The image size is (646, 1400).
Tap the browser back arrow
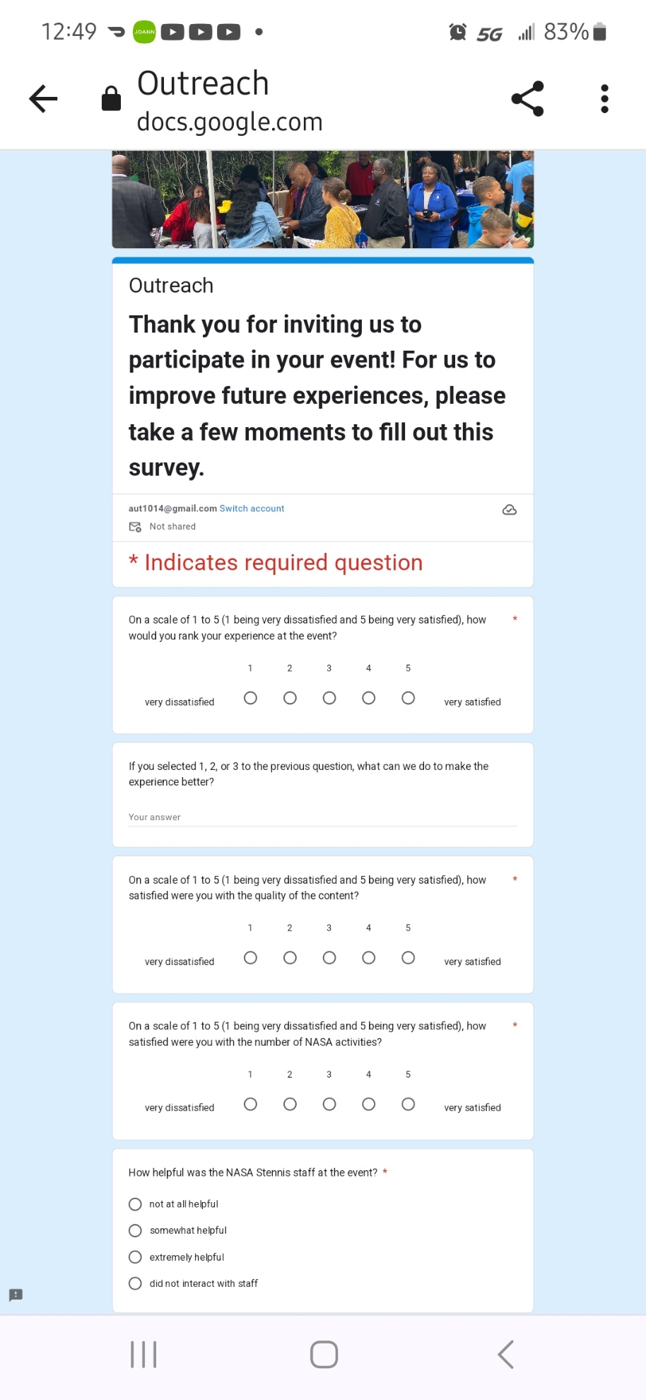pos(43,99)
